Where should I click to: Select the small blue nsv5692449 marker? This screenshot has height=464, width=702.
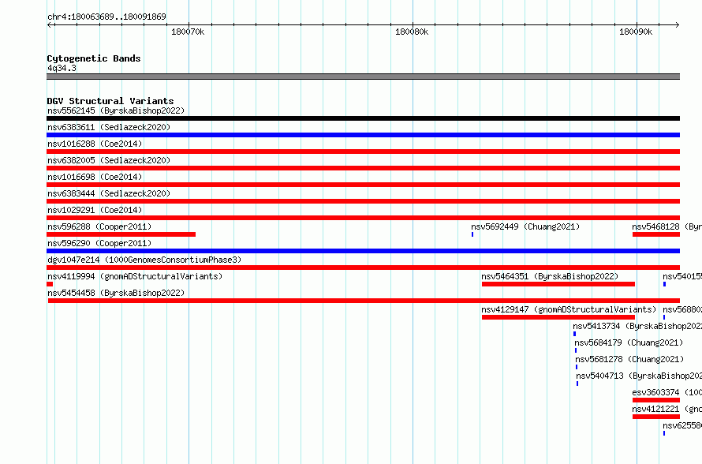click(472, 234)
